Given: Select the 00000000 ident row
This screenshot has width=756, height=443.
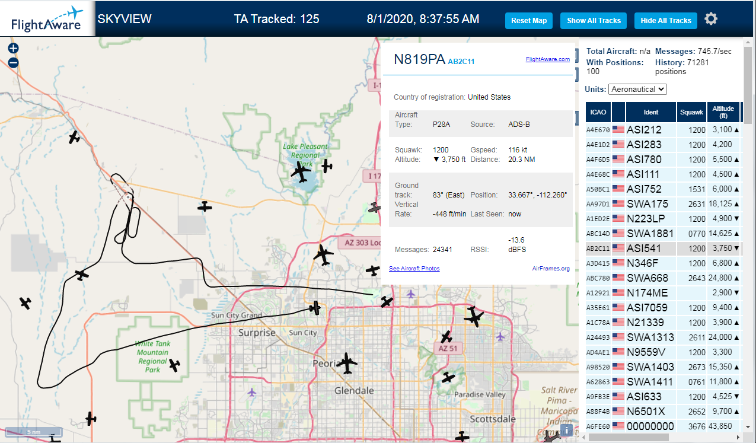Looking at the screenshot, I should coord(663,426).
